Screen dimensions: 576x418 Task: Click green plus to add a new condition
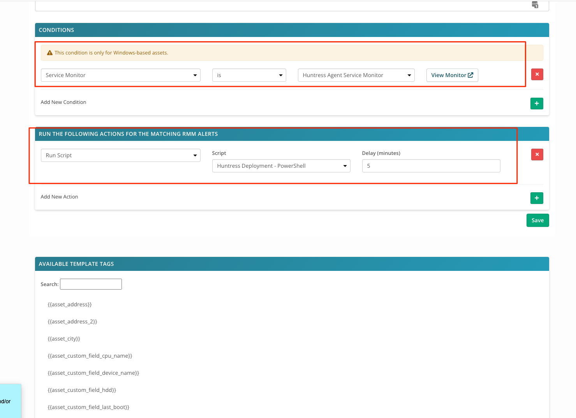tap(537, 104)
